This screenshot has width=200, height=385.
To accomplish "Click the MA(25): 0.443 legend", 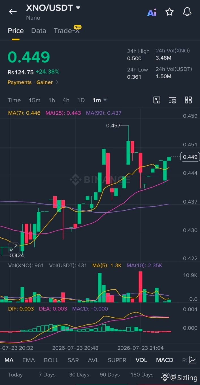I will coord(63,113).
